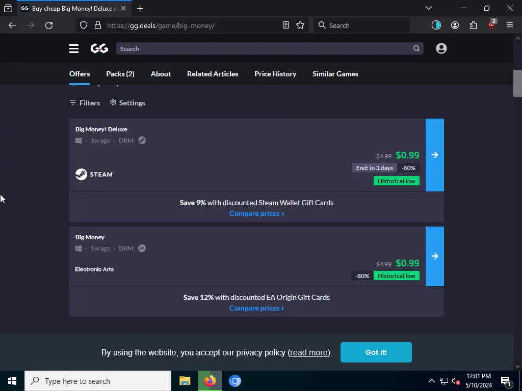522x391 pixels.
Task: Click the Windows platform icon in Big Money row
Action: [79, 248]
